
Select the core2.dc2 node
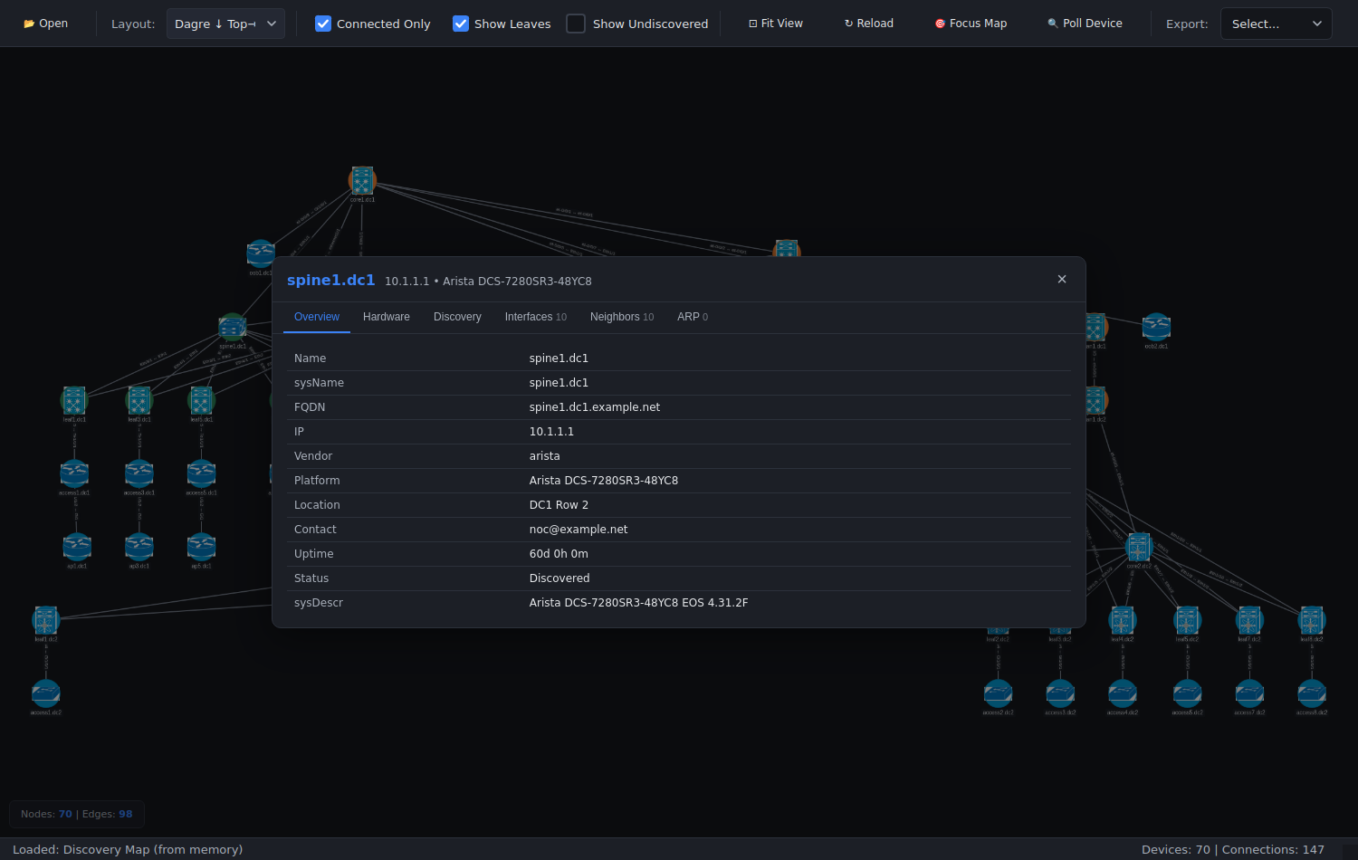coord(1139,547)
